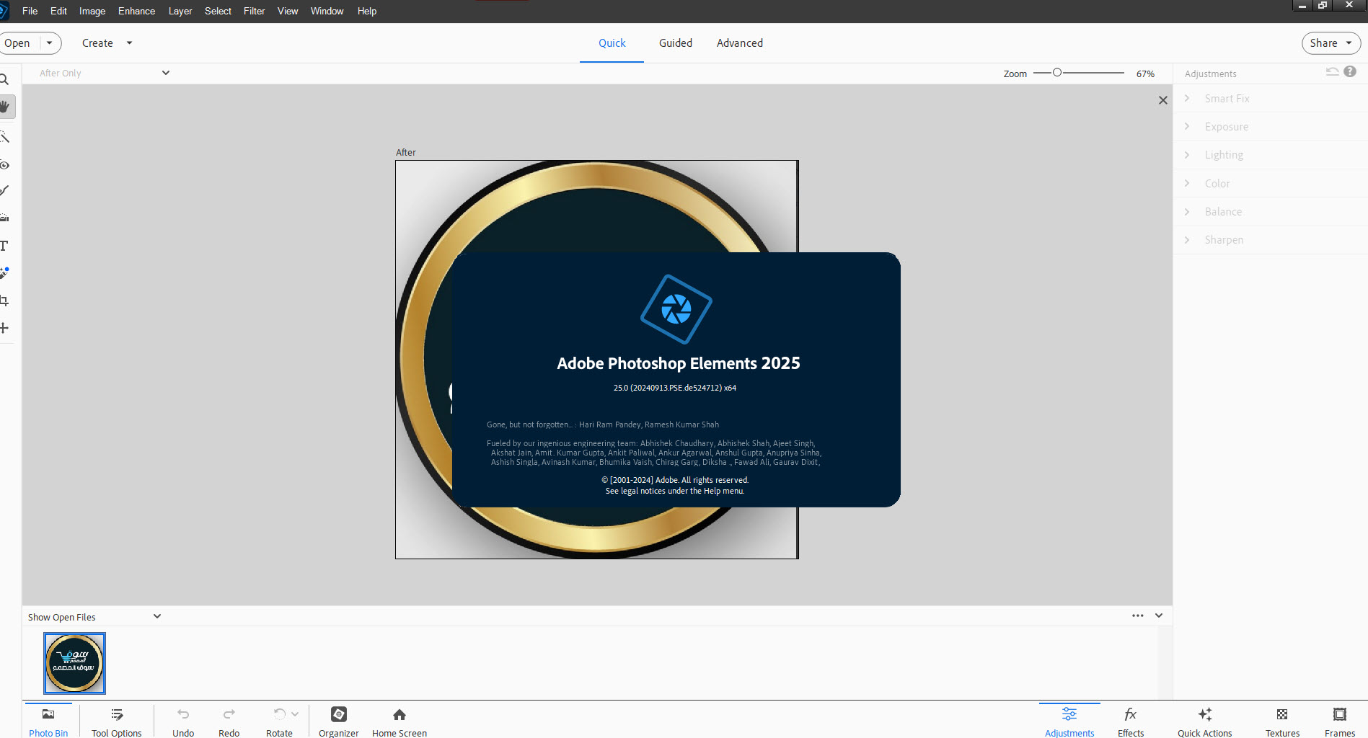
Task: Click the Open button dropdown arrow
Action: pyautogui.click(x=49, y=43)
